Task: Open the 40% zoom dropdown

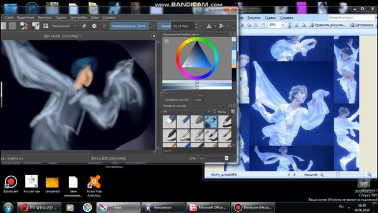Action: [283, 25]
